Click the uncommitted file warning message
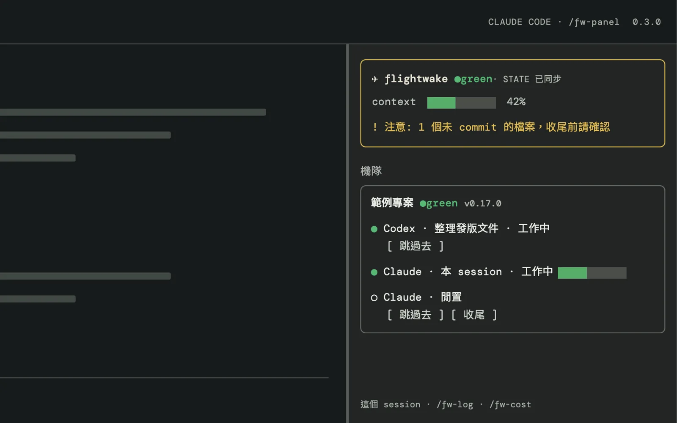This screenshot has height=423, width=677. [x=497, y=127]
